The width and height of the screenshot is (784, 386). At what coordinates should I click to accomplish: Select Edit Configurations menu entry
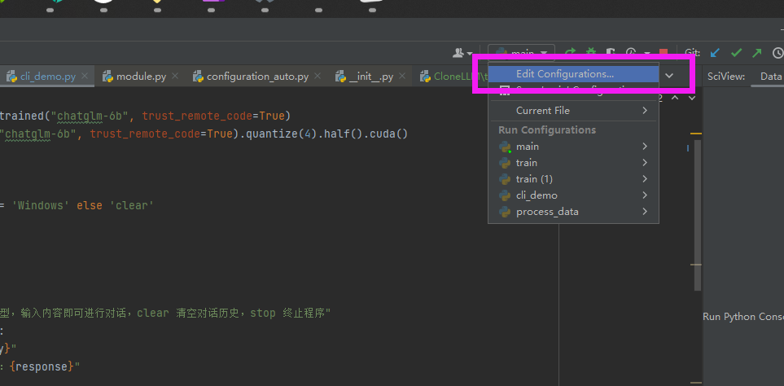pyautogui.click(x=573, y=74)
